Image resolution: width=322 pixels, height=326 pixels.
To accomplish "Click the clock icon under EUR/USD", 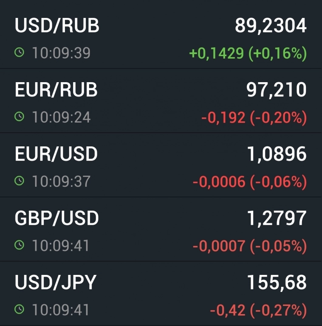I will (20, 181).
